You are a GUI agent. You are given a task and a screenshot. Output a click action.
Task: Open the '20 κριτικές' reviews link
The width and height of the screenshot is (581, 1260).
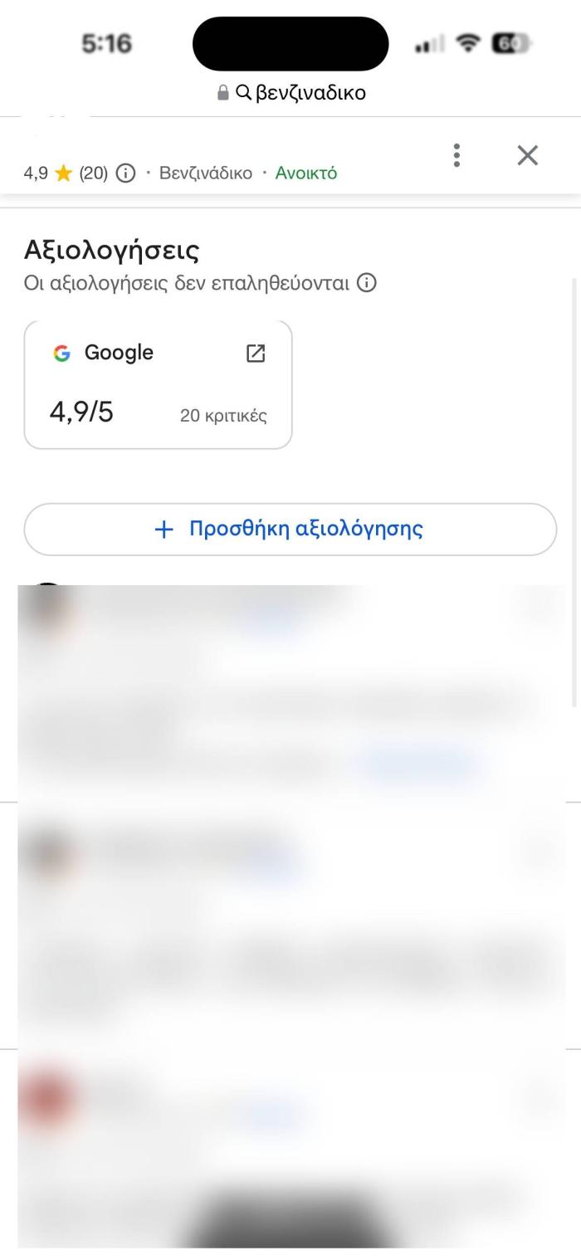coord(223,416)
